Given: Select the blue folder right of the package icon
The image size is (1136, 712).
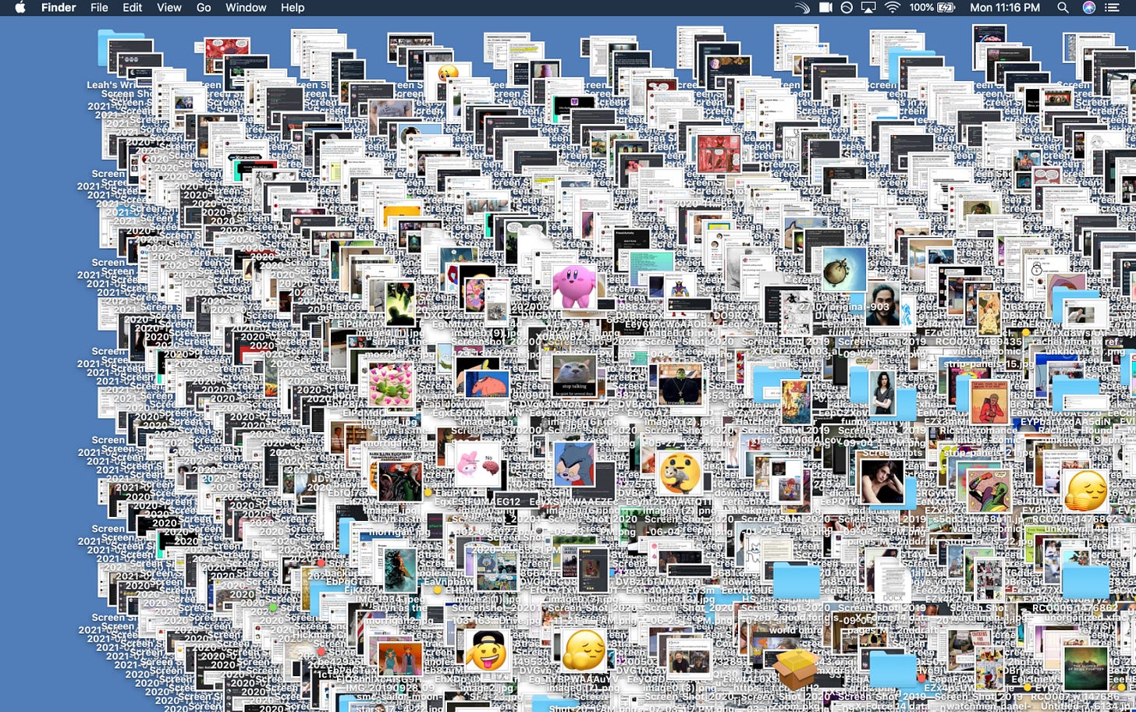Looking at the screenshot, I should tap(893, 669).
